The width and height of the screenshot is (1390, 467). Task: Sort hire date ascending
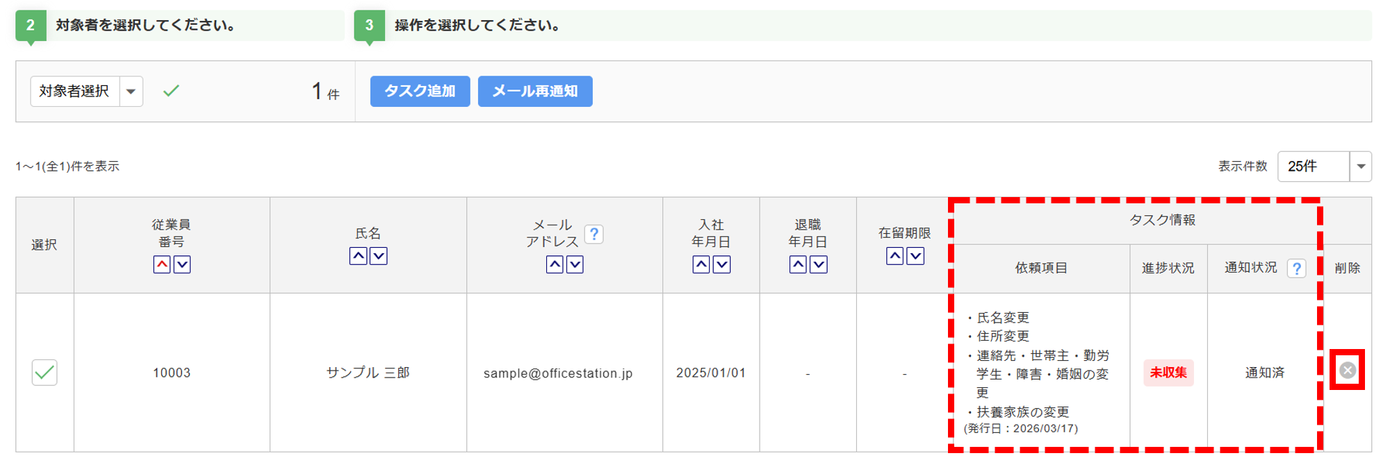701,264
